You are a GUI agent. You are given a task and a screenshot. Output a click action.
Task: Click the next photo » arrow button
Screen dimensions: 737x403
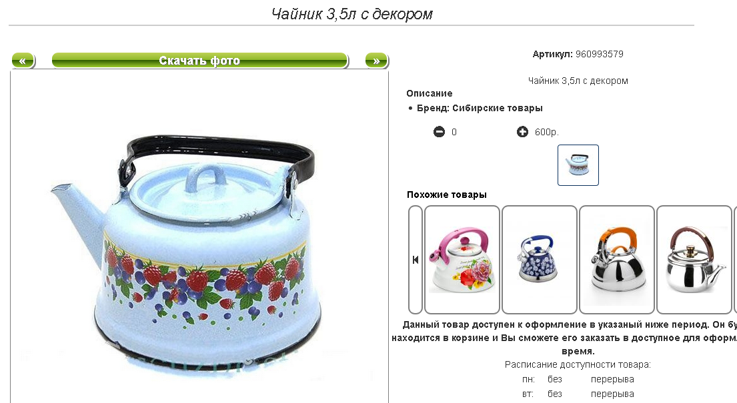(x=376, y=61)
